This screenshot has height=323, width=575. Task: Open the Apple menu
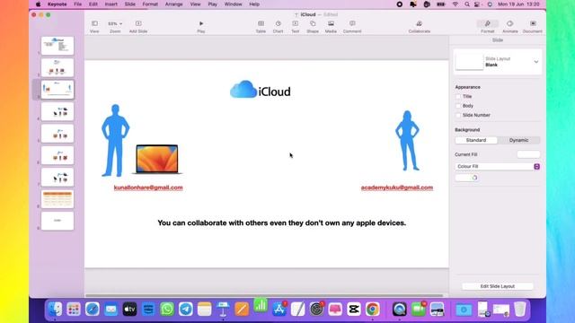(38, 4)
